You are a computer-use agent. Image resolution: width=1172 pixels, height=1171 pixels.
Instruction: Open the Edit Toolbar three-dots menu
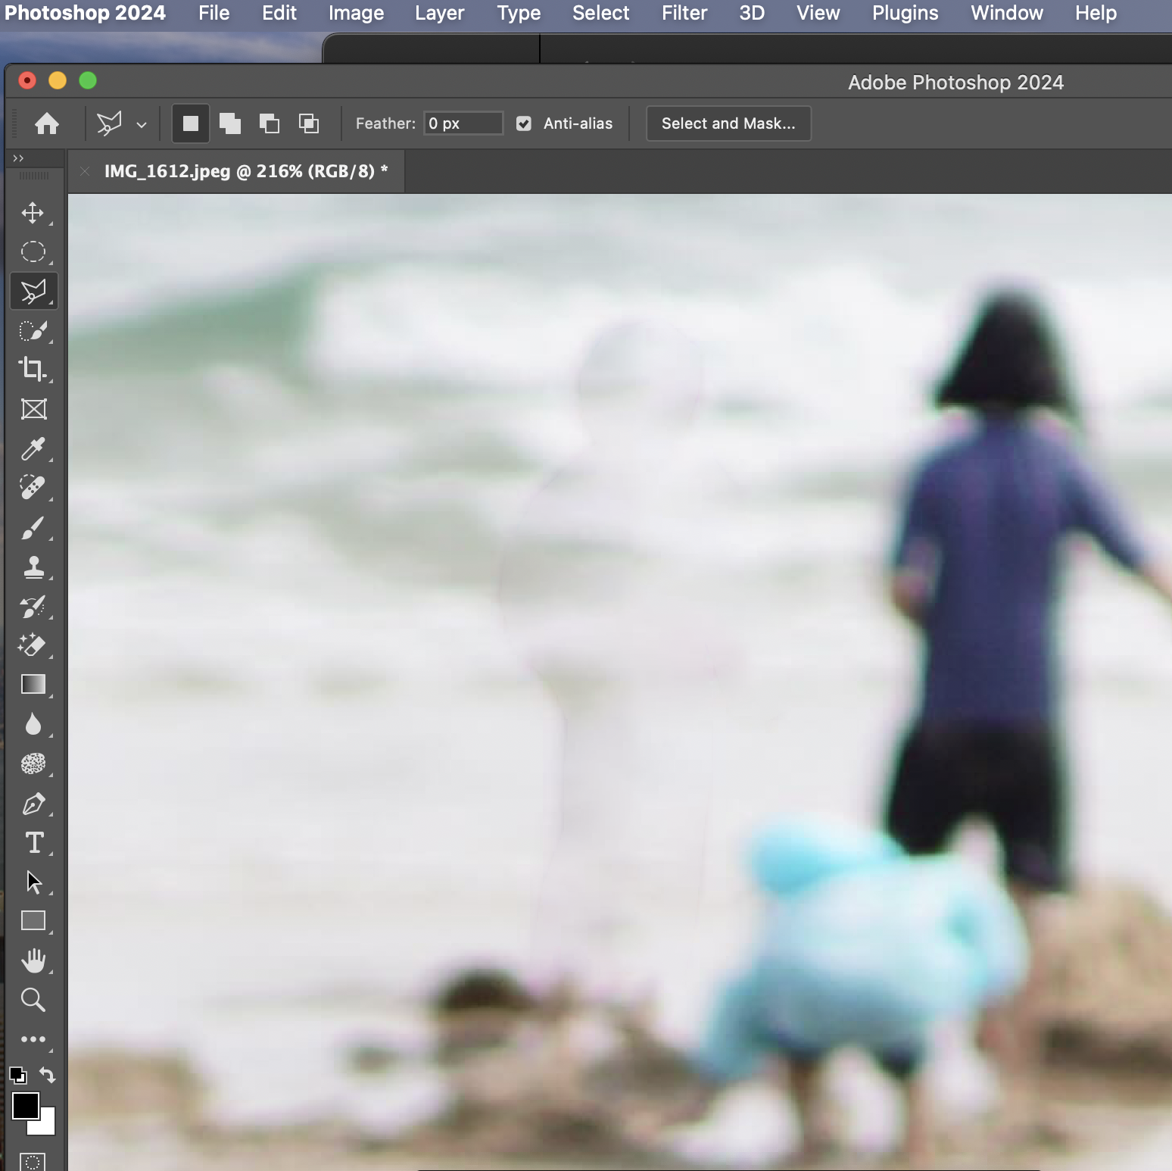33,1039
